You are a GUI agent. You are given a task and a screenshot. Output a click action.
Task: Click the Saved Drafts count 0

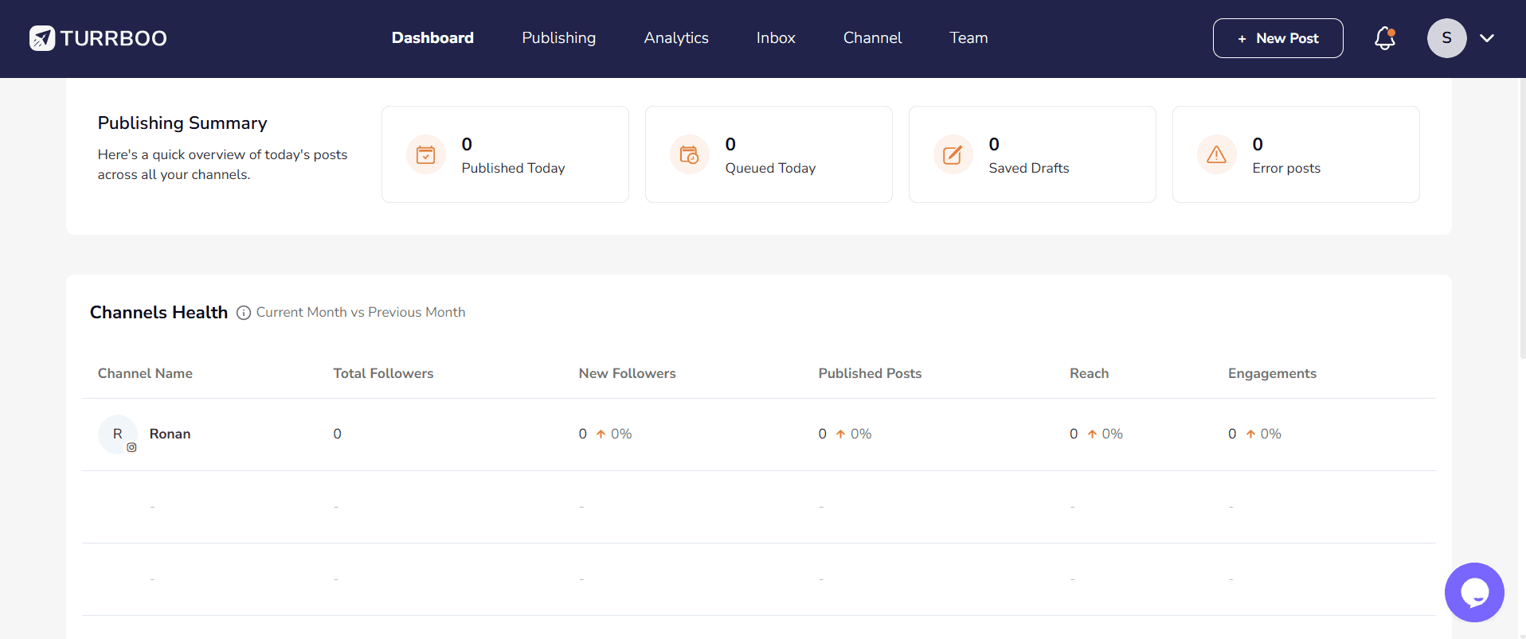tap(994, 144)
